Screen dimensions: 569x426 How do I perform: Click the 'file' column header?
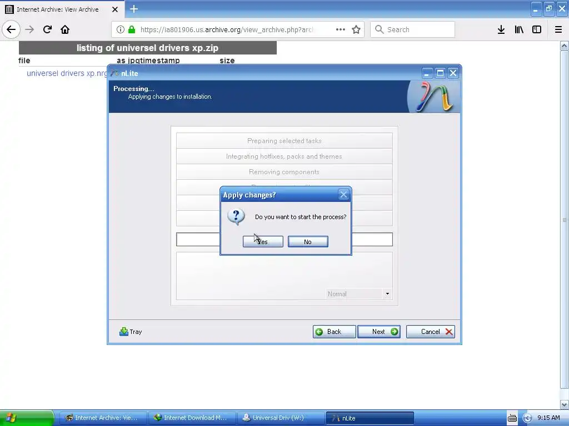[x=24, y=60]
